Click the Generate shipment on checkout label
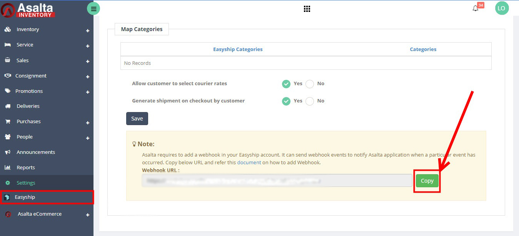 (x=188, y=101)
